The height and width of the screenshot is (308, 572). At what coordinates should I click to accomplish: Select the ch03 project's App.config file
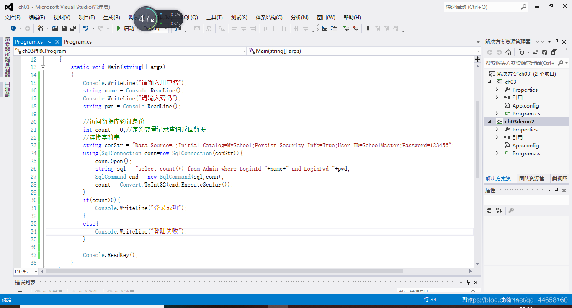pyautogui.click(x=525, y=105)
